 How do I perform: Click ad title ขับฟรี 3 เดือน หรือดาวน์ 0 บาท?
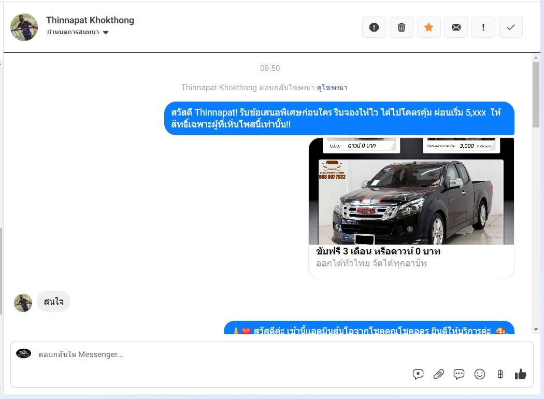[x=378, y=251]
